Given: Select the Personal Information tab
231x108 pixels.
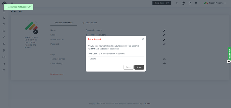Looking at the screenshot, I should pyautogui.click(x=64, y=23).
